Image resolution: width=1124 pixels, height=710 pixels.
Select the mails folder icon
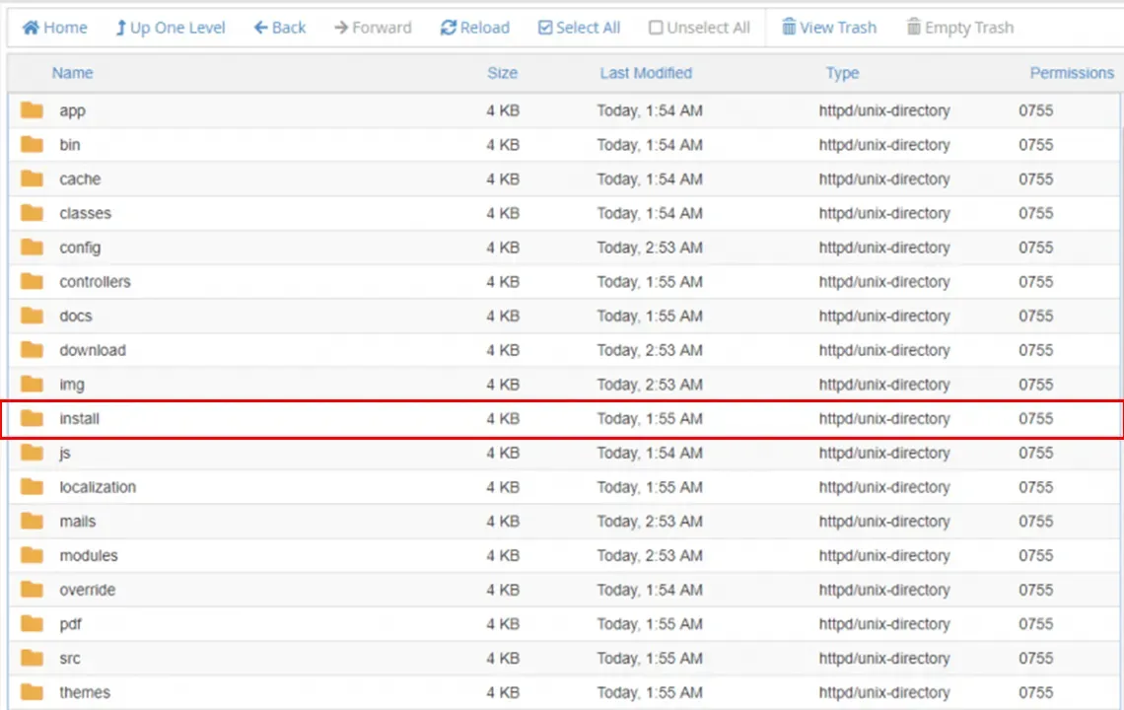point(32,522)
